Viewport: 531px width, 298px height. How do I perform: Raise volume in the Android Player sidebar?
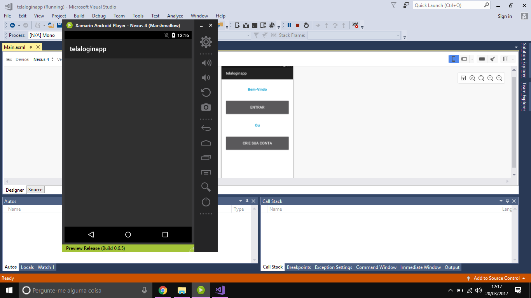tap(206, 63)
